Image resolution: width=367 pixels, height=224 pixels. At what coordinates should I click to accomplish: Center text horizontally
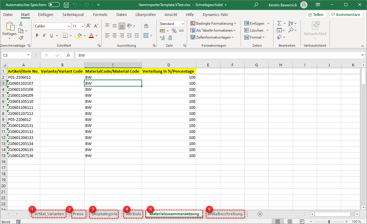tap(114, 36)
